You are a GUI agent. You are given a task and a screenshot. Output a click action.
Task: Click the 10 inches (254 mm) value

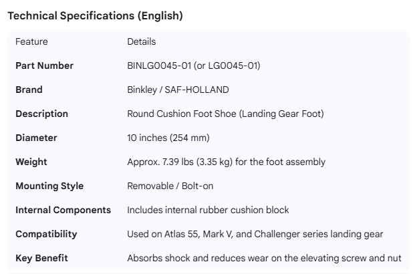(168, 138)
